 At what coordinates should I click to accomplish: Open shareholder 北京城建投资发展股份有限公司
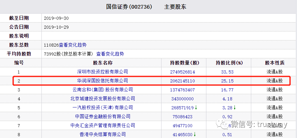(x=102, y=98)
